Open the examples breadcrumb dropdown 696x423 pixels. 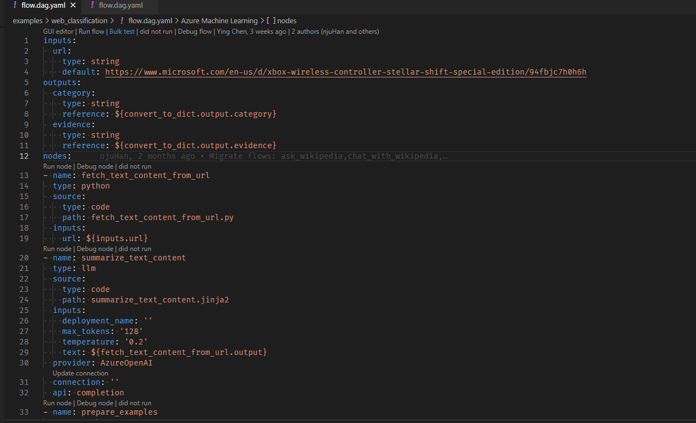(x=27, y=20)
